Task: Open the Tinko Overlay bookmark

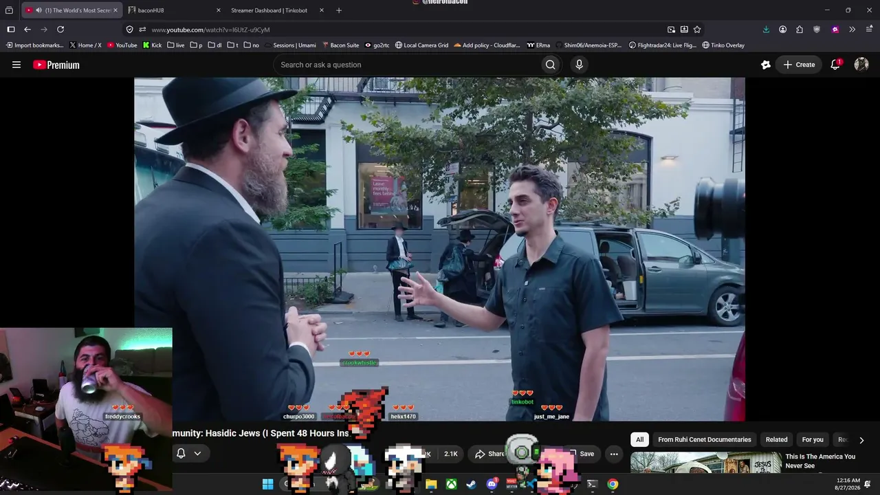Action: 723,45
